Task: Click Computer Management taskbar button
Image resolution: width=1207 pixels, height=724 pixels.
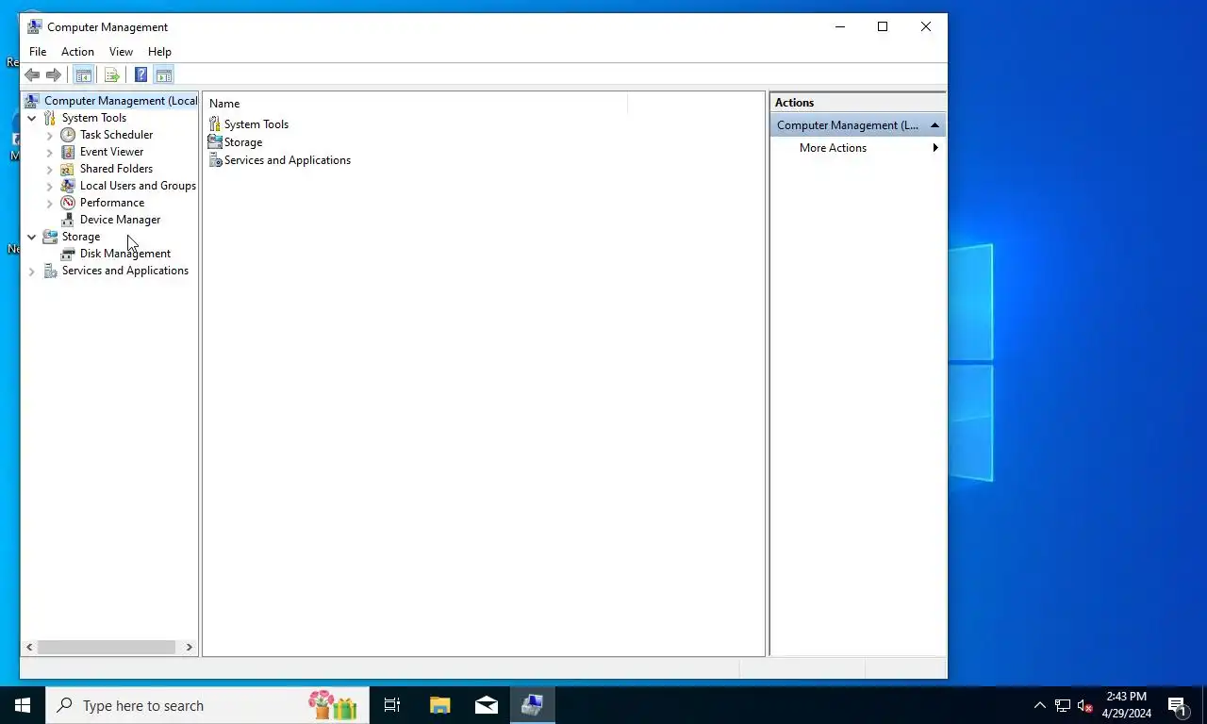Action: pyautogui.click(x=533, y=705)
